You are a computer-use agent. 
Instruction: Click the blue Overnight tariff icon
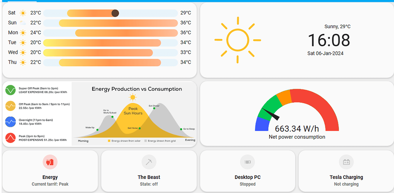(11, 122)
